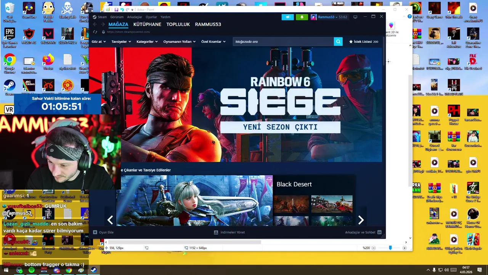This screenshot has height=275, width=488.
Task: Open Steam notifications bell button
Action: [302, 17]
